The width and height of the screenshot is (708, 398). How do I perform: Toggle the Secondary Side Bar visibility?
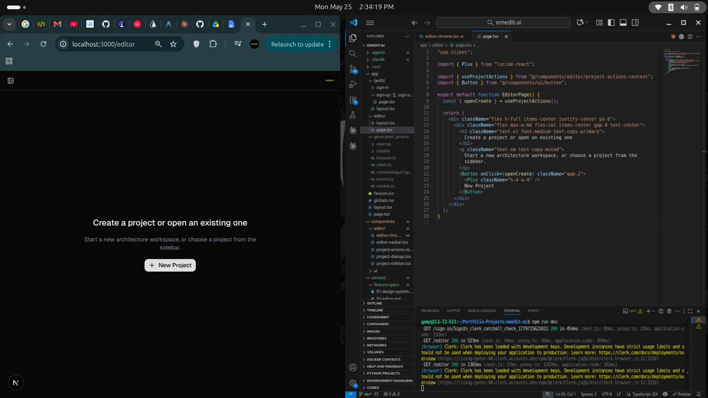coord(635,22)
